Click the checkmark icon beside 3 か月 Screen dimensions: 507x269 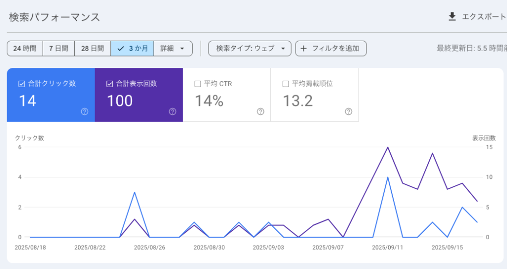pyautogui.click(x=120, y=49)
